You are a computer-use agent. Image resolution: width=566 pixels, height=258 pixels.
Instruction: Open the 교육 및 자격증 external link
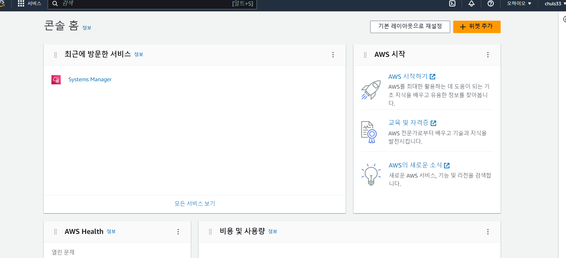[412, 123]
